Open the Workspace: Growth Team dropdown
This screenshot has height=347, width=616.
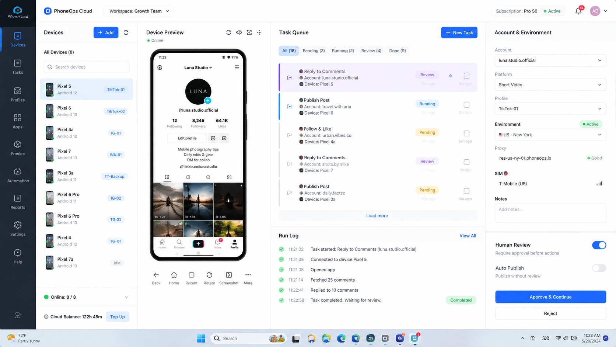[139, 11]
